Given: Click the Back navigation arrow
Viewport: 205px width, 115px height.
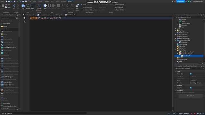Looking at the screenshot, I should click(x=14, y=6).
